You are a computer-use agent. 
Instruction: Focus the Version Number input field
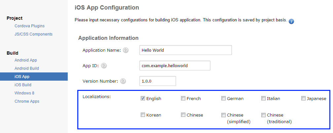158,81
